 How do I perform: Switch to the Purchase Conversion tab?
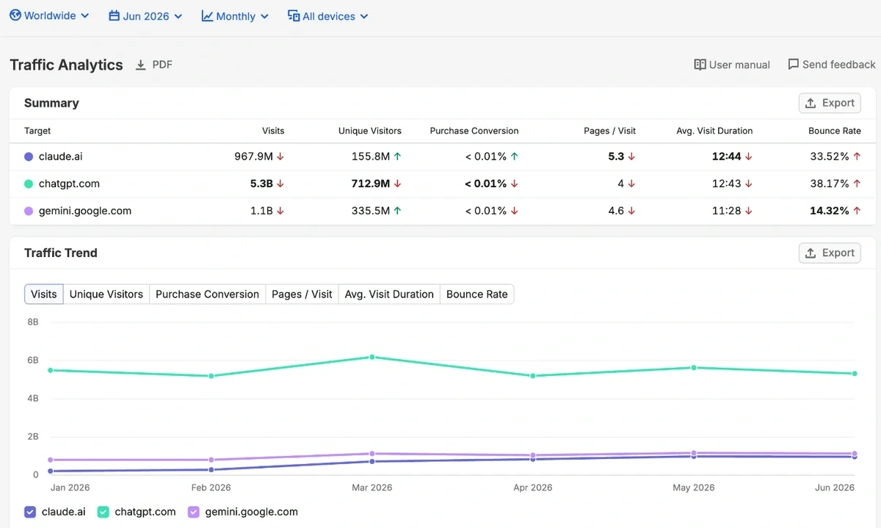[207, 294]
